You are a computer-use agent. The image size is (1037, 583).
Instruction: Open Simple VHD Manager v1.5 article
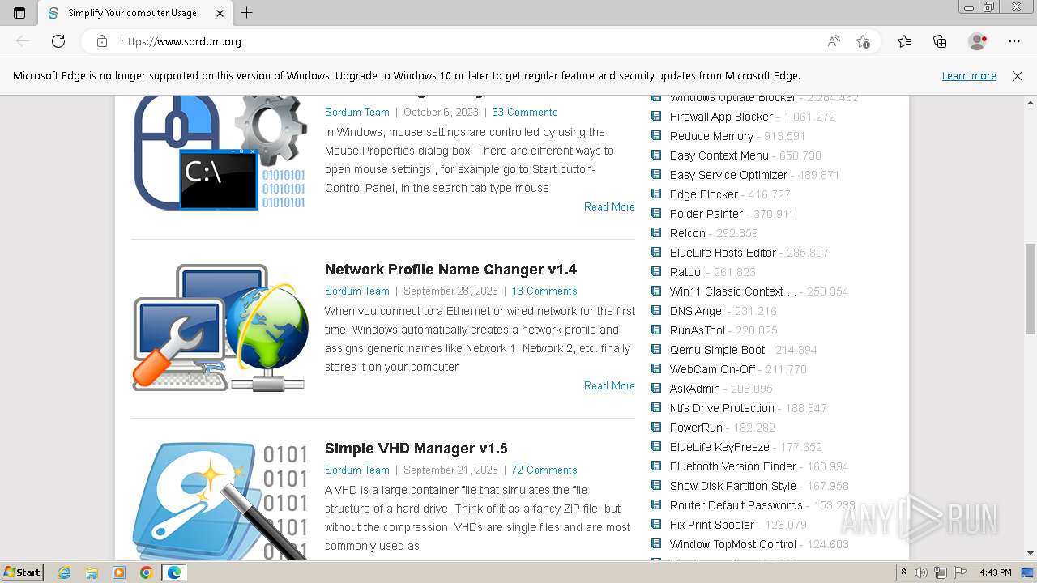coord(416,449)
